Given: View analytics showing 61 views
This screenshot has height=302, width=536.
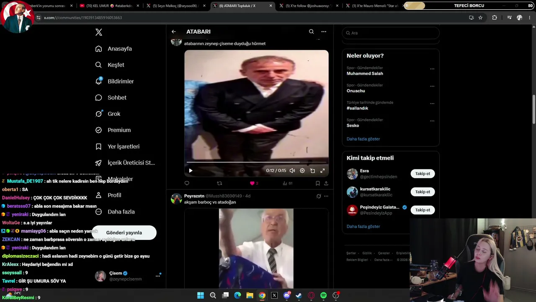Looking at the screenshot, I should pos(287,183).
